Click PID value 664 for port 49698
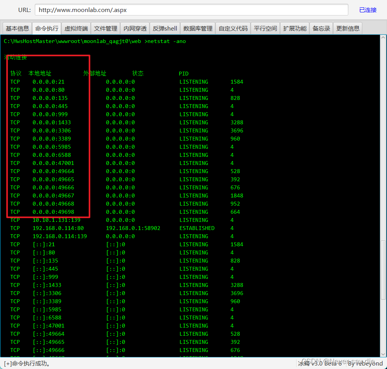Screen dimensions: 387x369 coord(235,212)
